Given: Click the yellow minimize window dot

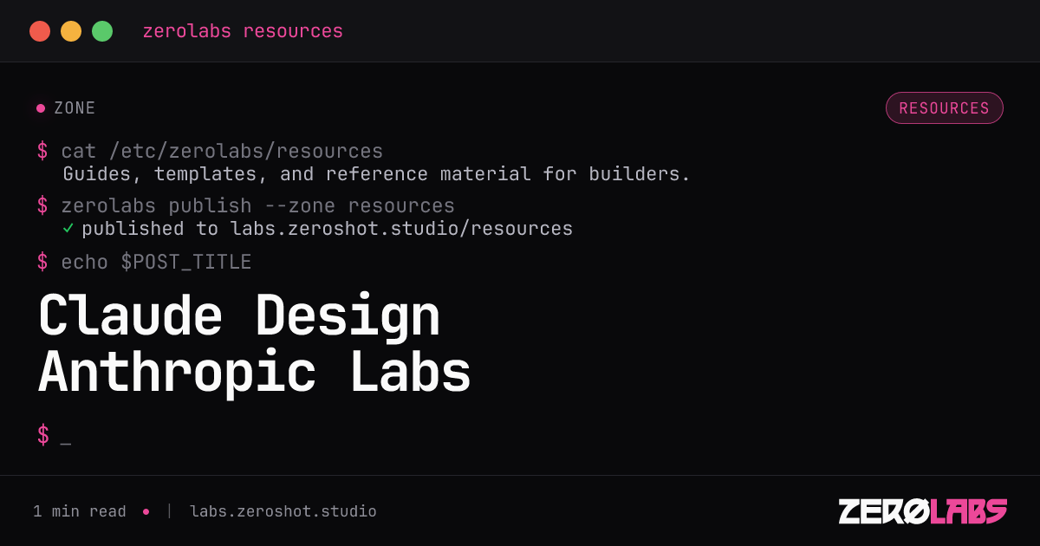Looking at the screenshot, I should 71,31.
